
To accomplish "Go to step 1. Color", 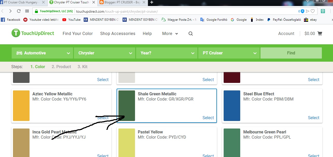I will (x=38, y=67).
